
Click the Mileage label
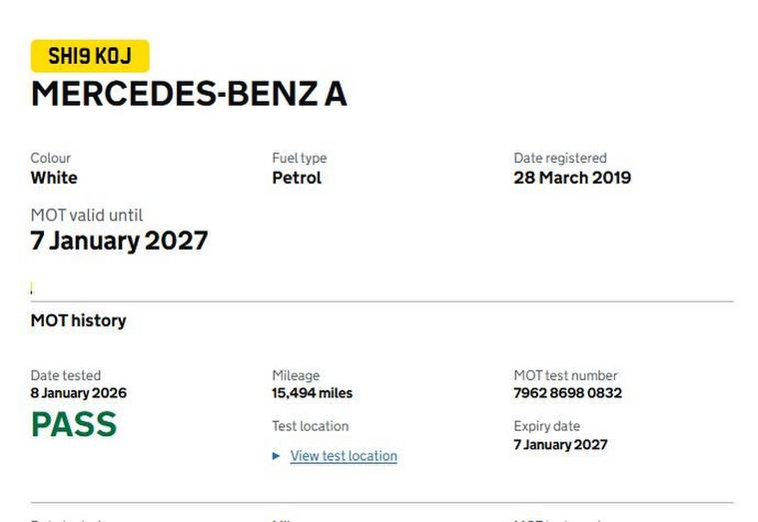(296, 375)
